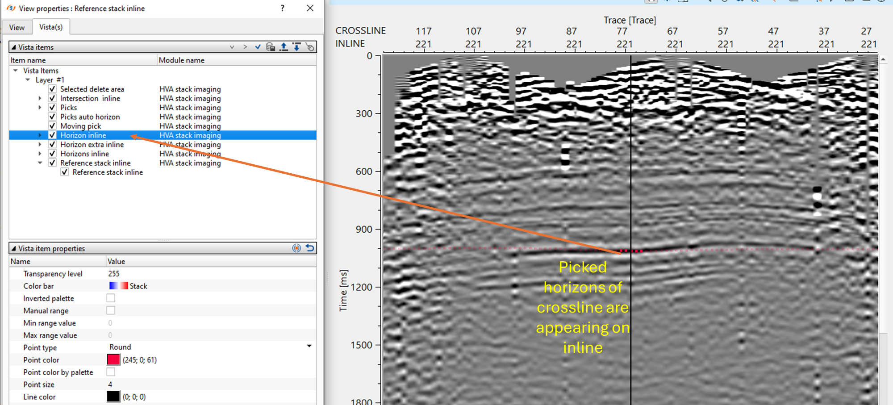Click the blue move-down arrow icon
893x405 pixels.
click(296, 47)
